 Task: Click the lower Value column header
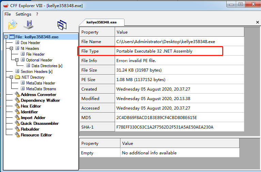point(180,143)
